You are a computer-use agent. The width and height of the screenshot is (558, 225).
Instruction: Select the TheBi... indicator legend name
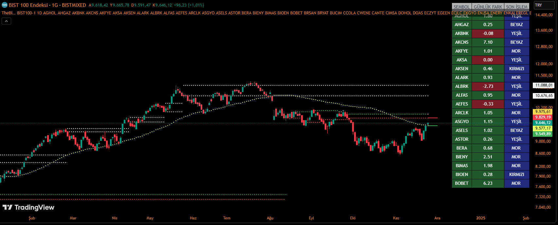click(x=9, y=13)
